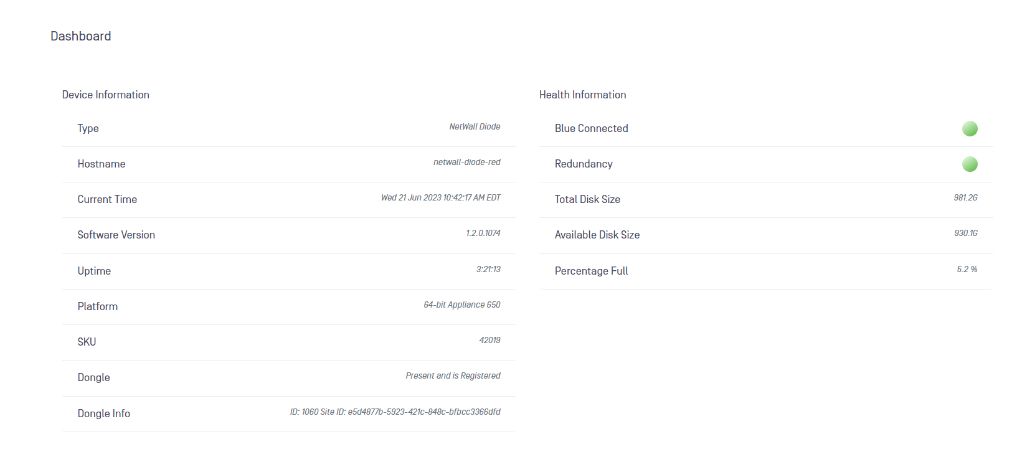The width and height of the screenshot is (1012, 472).
Task: Click the Blue Connected row label
Action: (592, 128)
